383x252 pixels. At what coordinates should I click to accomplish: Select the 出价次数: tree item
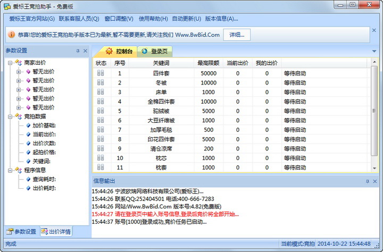click(x=44, y=144)
